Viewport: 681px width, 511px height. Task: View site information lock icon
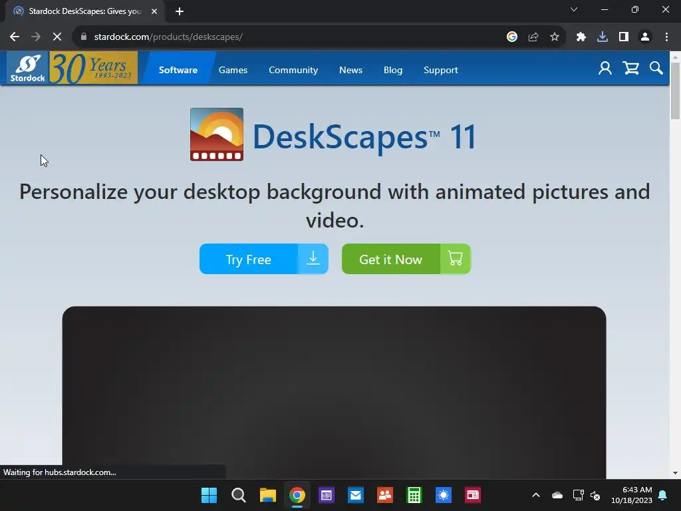pos(84,37)
